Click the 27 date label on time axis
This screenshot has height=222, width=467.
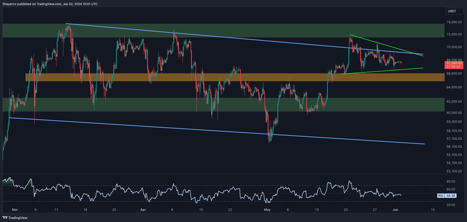tap(375, 210)
